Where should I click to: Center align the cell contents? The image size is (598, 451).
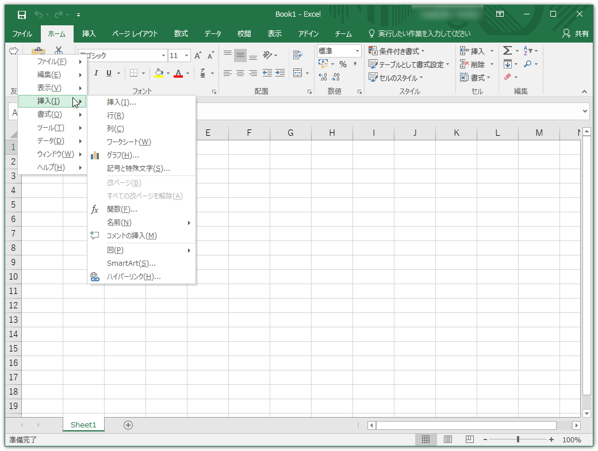[240, 73]
